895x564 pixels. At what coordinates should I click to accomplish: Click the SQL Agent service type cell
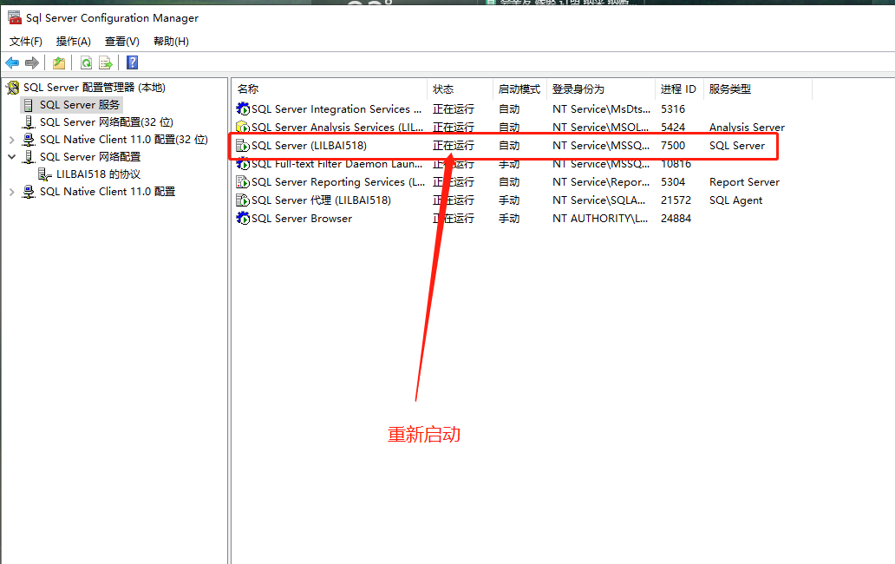(x=735, y=200)
